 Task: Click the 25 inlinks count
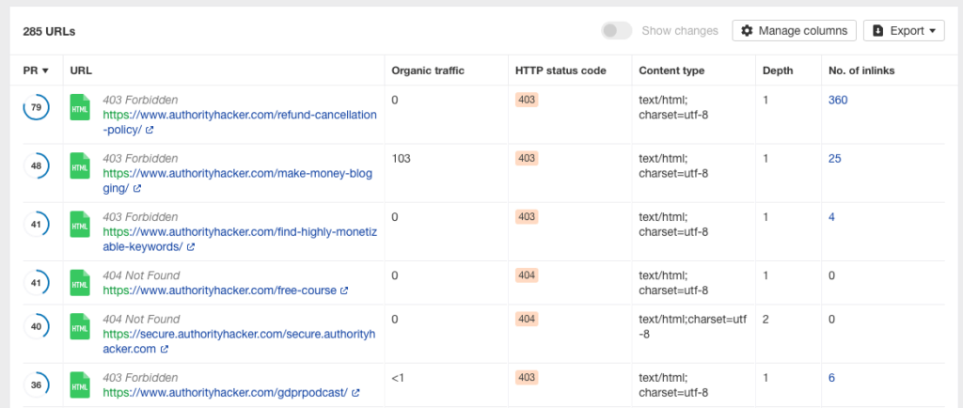click(835, 158)
